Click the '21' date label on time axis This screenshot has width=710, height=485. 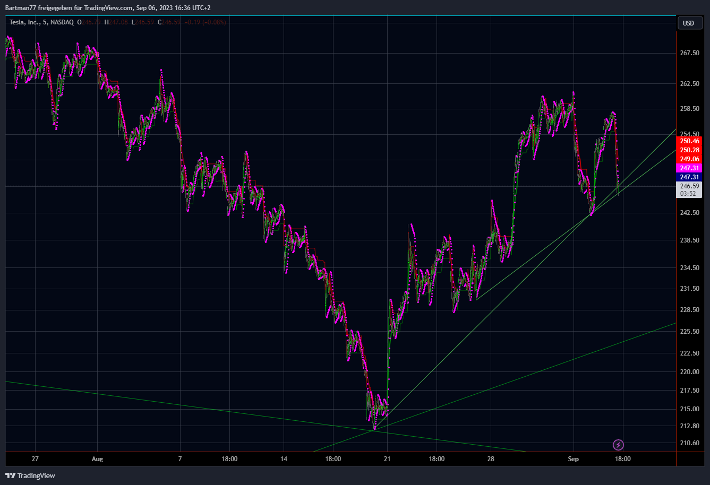tap(387, 458)
